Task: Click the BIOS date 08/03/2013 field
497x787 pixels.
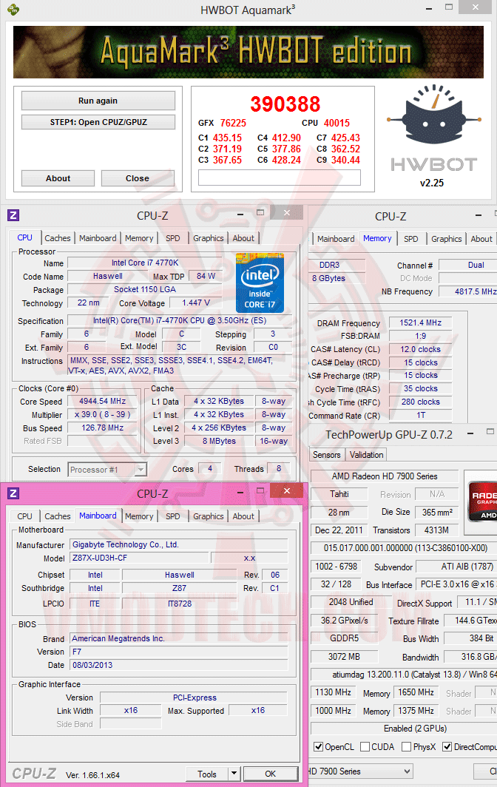Action: 179,665
